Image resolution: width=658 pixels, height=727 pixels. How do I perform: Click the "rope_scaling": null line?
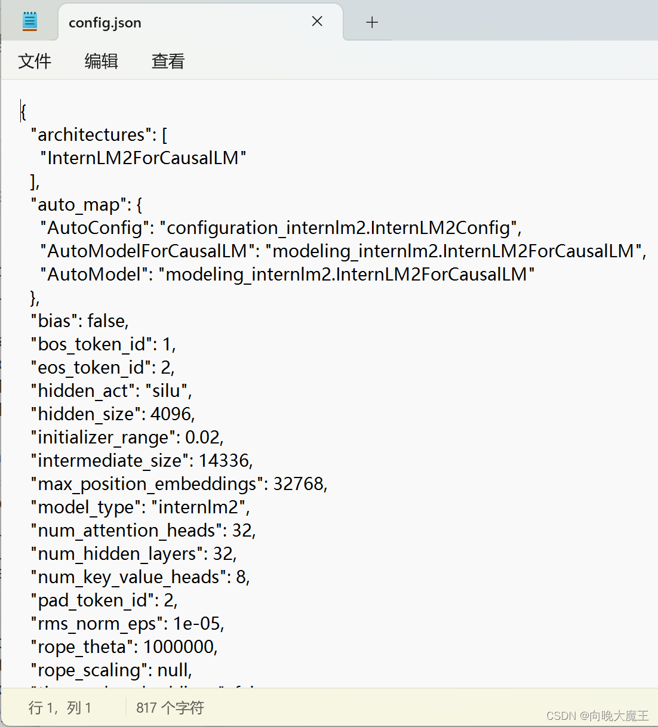pyautogui.click(x=112, y=670)
